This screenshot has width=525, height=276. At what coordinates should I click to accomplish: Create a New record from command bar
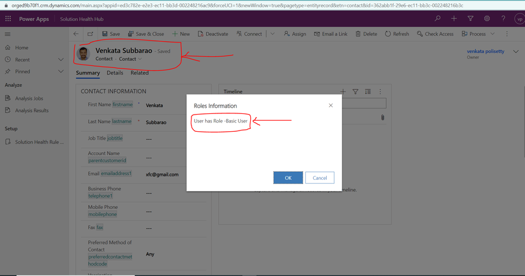point(181,34)
